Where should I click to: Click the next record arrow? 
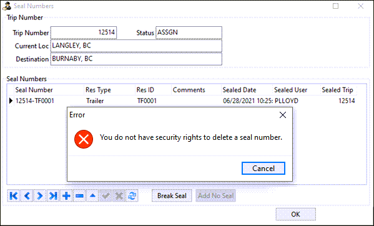[40, 196]
